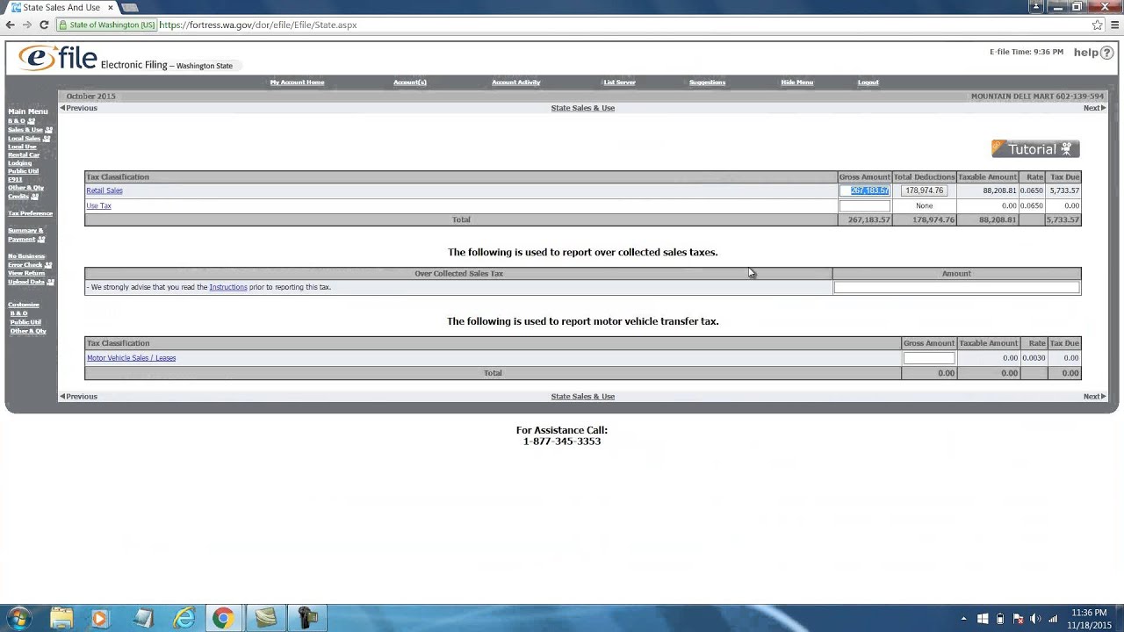Open File Explorer from the taskbar

pyautogui.click(x=61, y=618)
